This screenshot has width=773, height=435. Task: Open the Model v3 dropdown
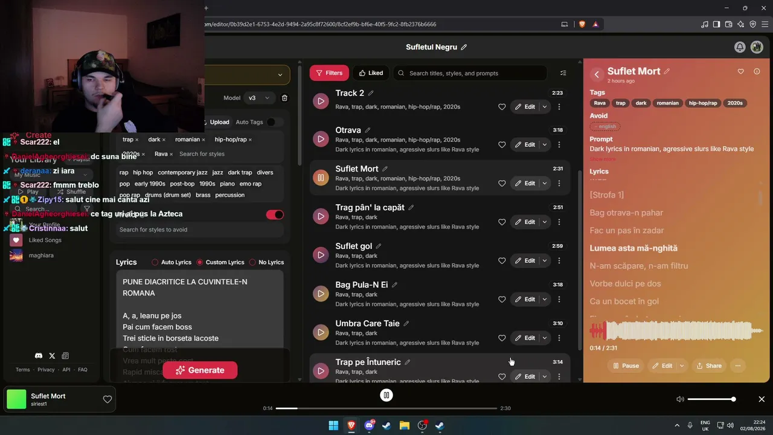coord(260,98)
